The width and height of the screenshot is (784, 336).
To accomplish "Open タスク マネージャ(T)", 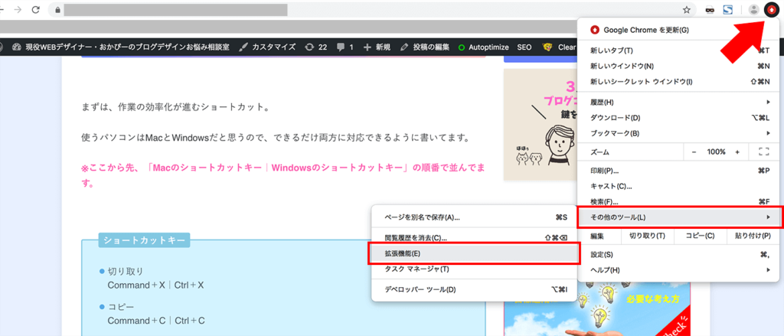I will point(475,269).
